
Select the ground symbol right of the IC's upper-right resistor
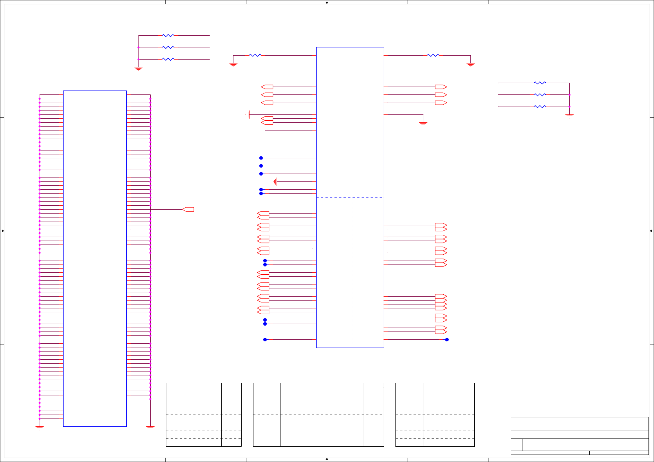[x=470, y=65]
